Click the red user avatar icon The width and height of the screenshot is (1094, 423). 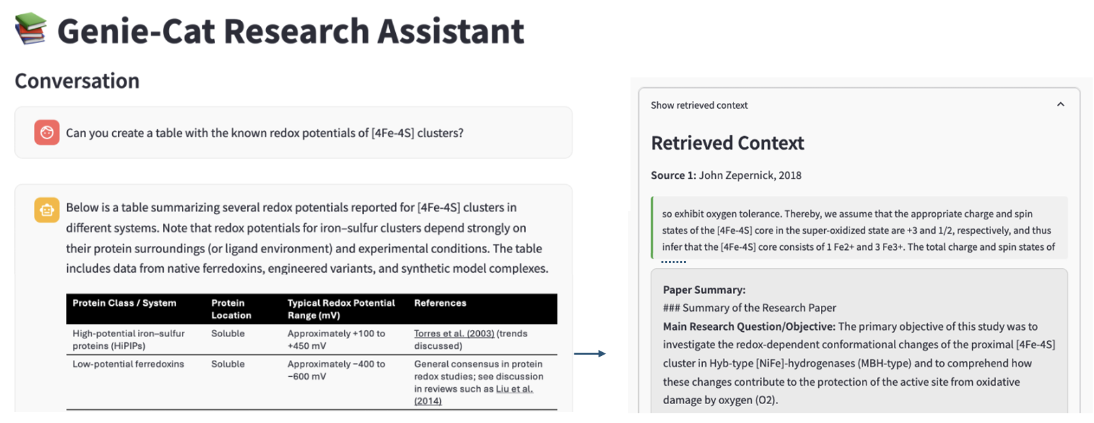click(x=47, y=133)
